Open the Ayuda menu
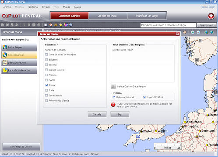Image resolution: width=218 pixels, height=157 pixels. tap(77, 7)
